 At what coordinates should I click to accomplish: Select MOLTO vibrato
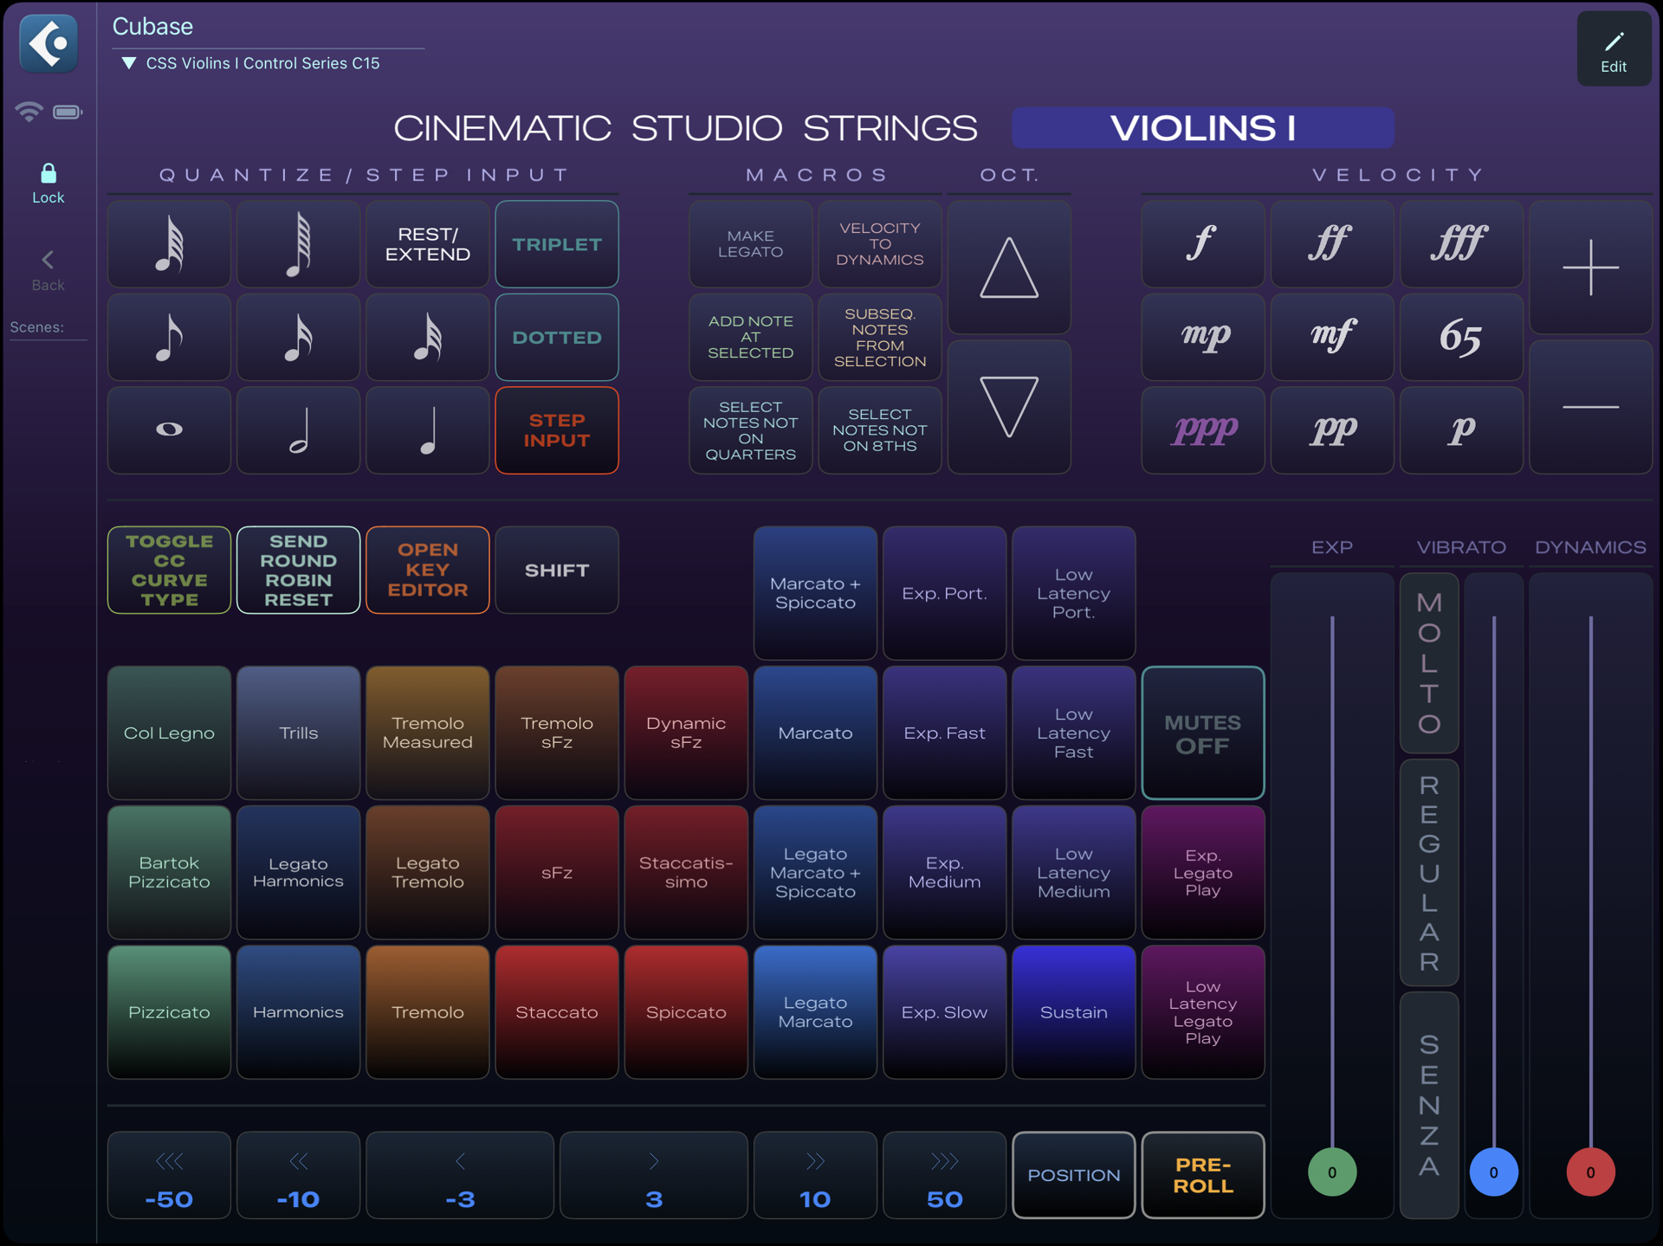click(1429, 662)
